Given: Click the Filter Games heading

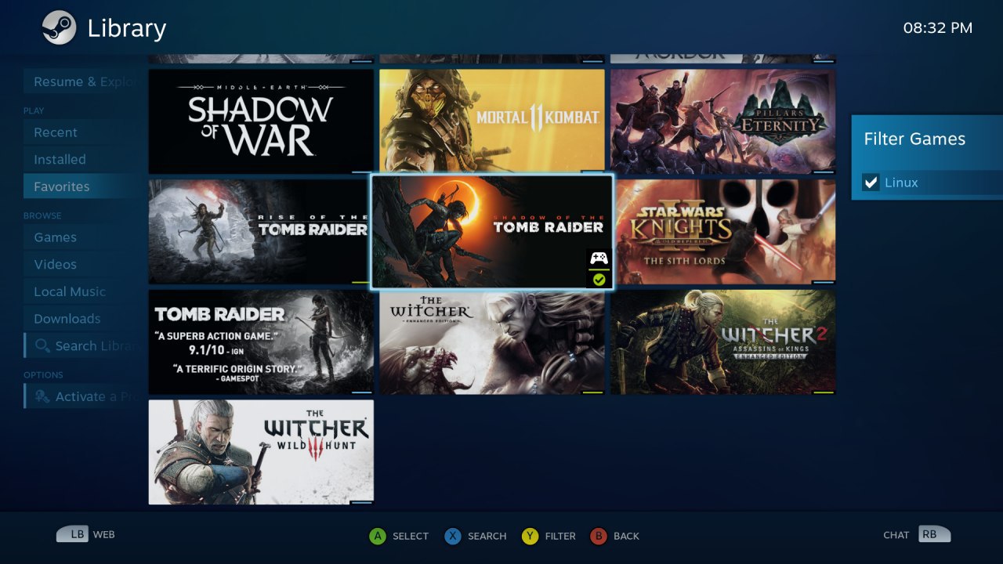Looking at the screenshot, I should click(914, 139).
